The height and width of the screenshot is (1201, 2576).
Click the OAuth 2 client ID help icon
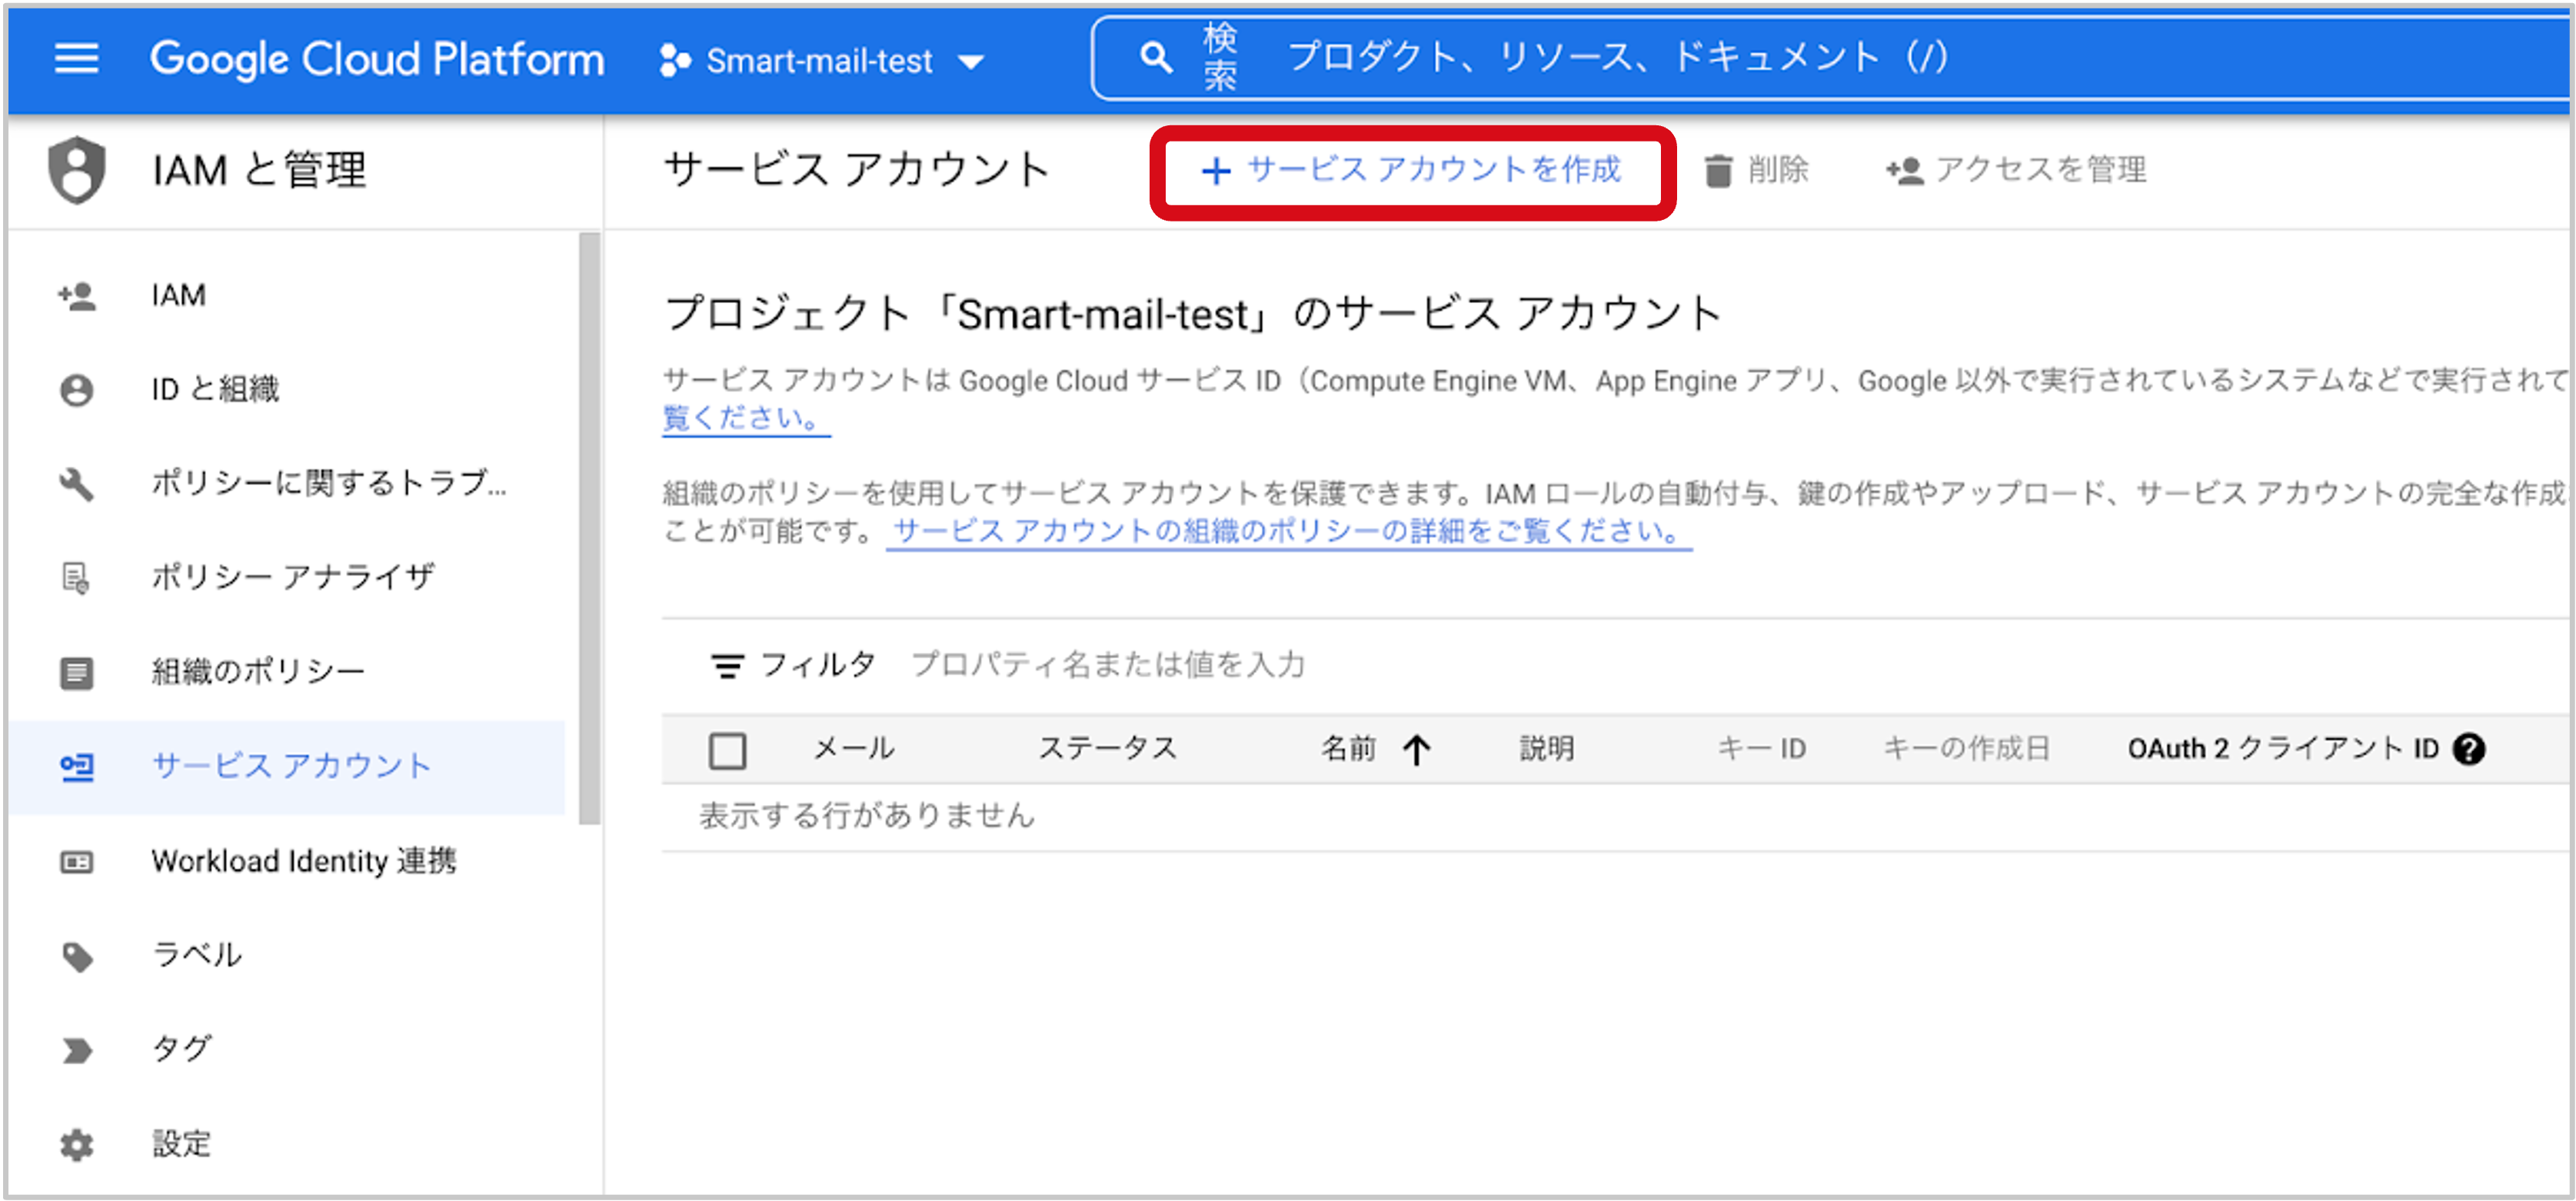(x=2469, y=749)
